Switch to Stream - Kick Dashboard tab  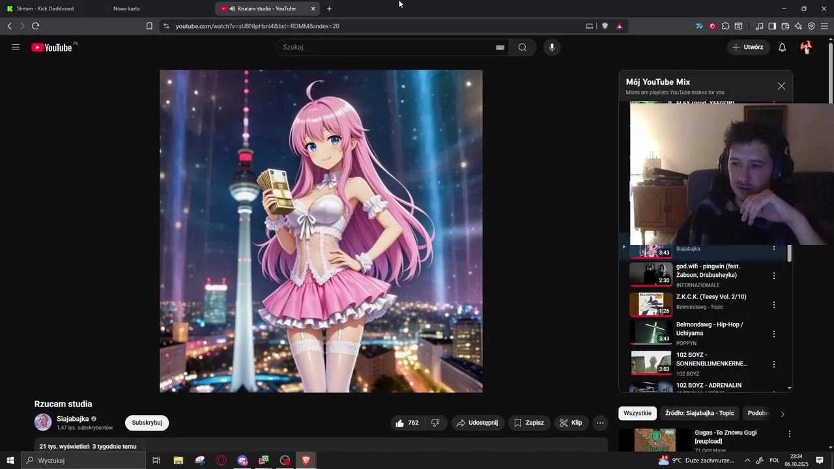(52, 8)
